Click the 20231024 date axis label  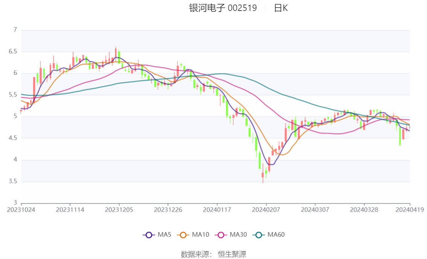pyautogui.click(x=21, y=210)
